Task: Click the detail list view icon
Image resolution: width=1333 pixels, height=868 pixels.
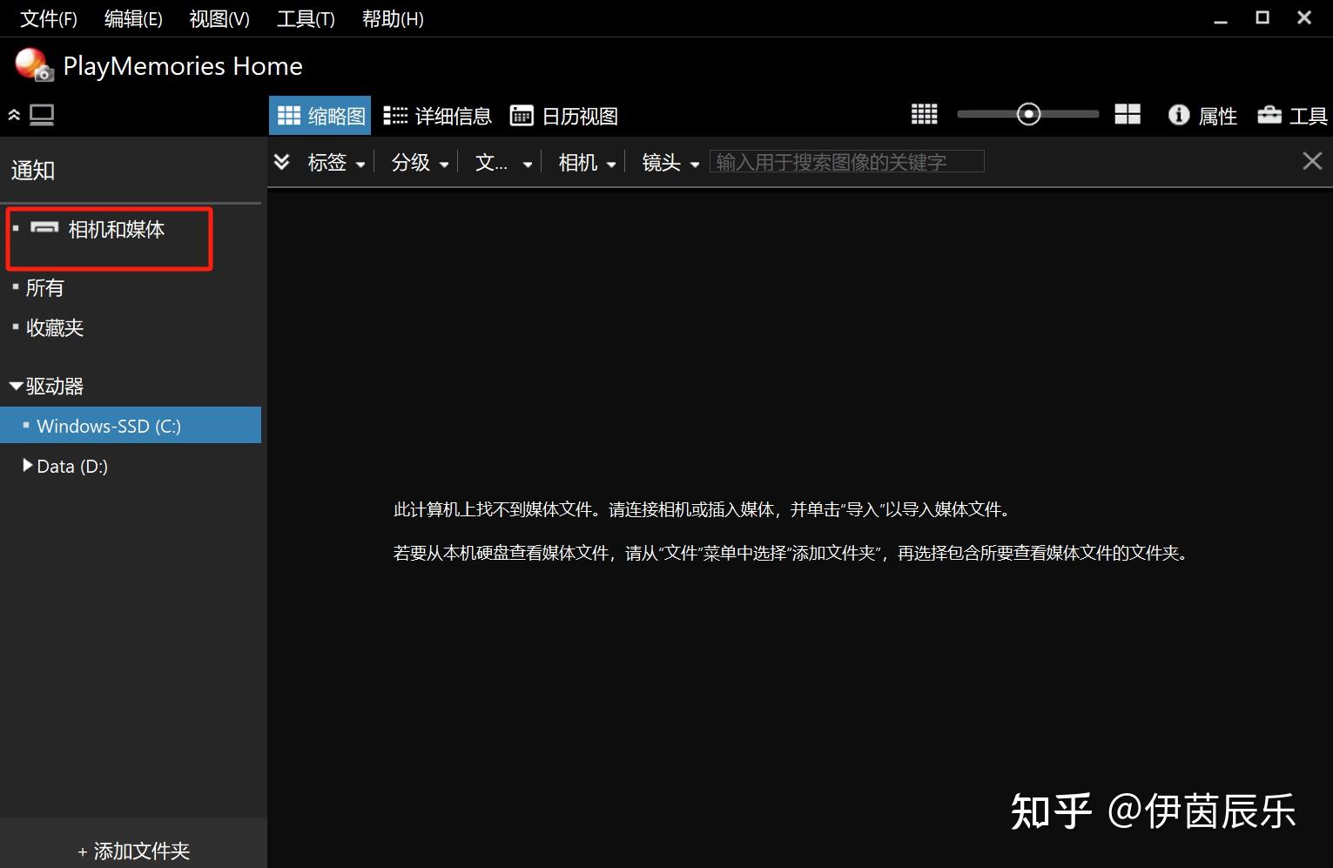Action: [395, 115]
